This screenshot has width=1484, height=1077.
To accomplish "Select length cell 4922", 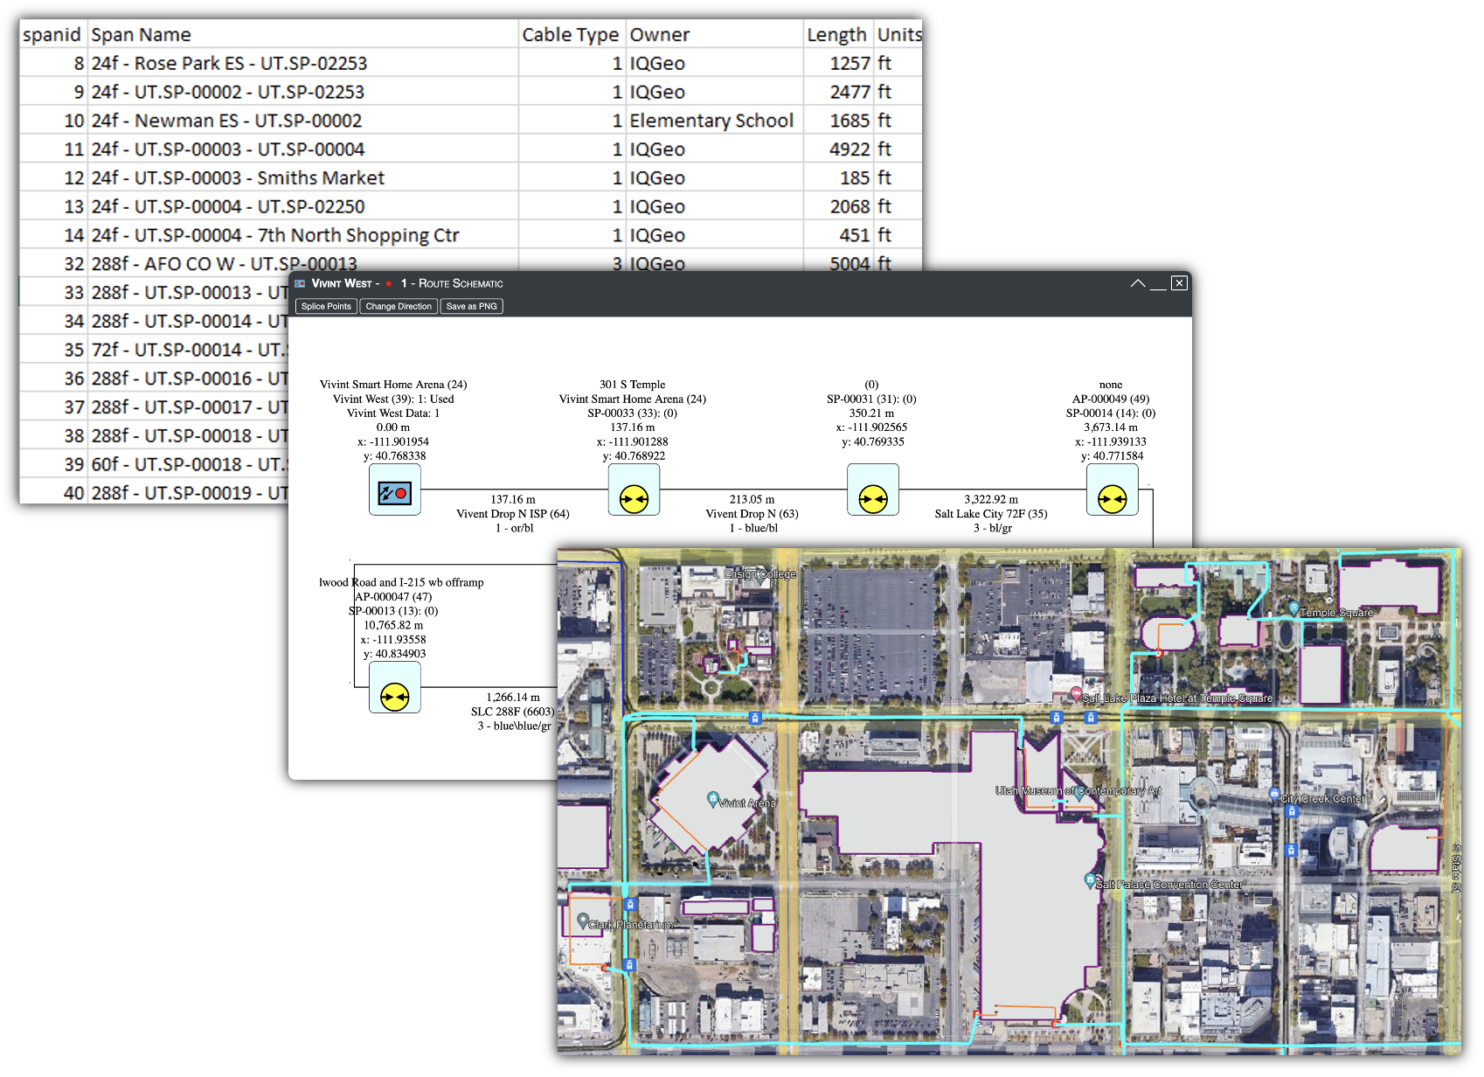I will (837, 149).
